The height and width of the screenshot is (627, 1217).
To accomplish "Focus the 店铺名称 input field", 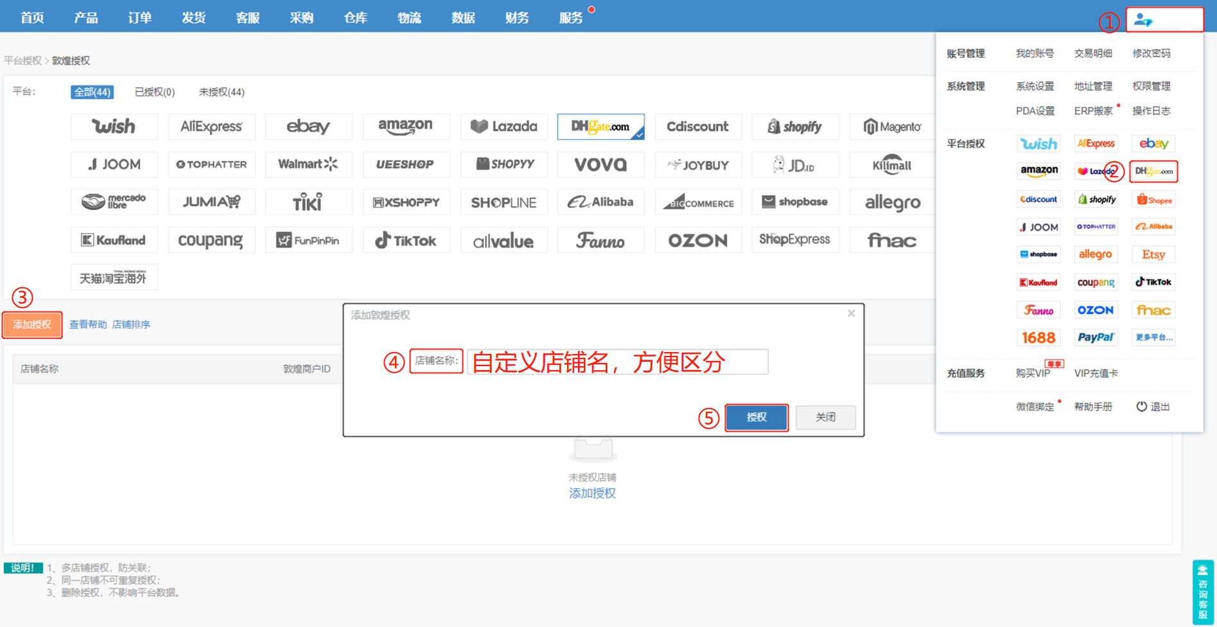I will [x=618, y=362].
